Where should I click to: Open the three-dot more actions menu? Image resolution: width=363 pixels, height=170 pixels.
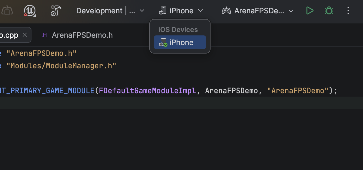tap(348, 11)
